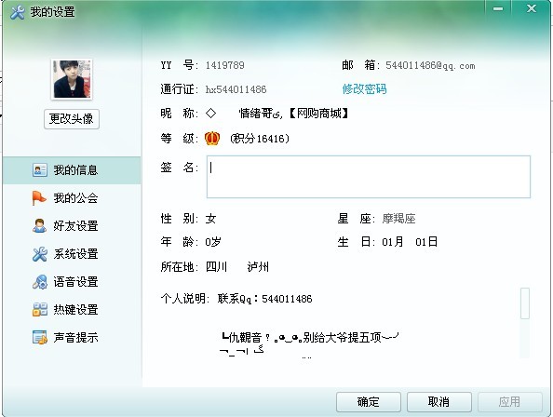Click the gold crown level icon
Image resolution: width=553 pixels, height=417 pixels.
click(x=212, y=139)
